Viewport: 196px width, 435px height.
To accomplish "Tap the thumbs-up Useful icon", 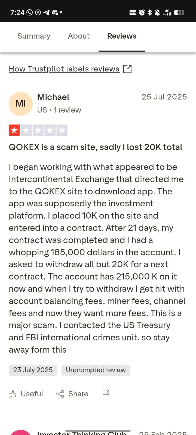I will pyautogui.click(x=13, y=394).
